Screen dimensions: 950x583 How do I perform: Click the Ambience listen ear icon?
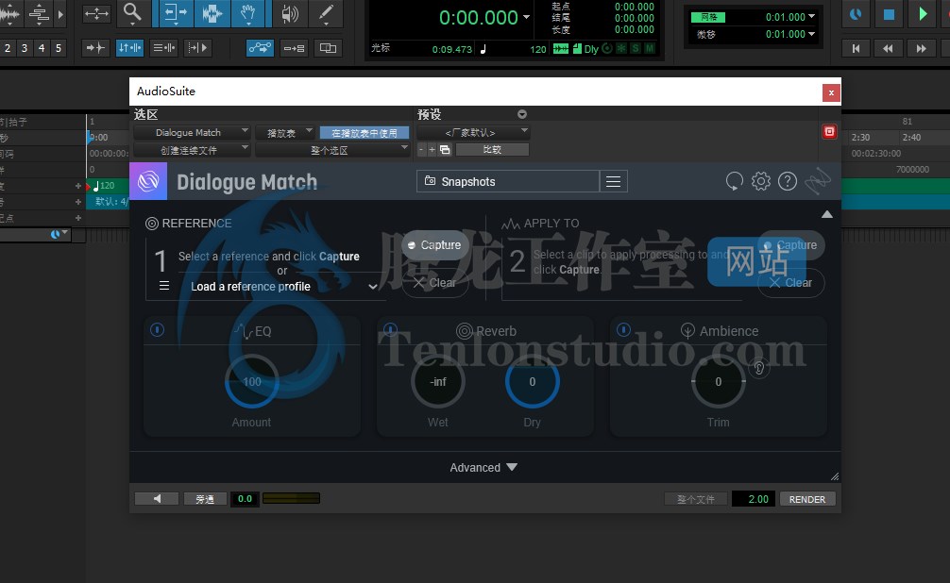tap(758, 368)
